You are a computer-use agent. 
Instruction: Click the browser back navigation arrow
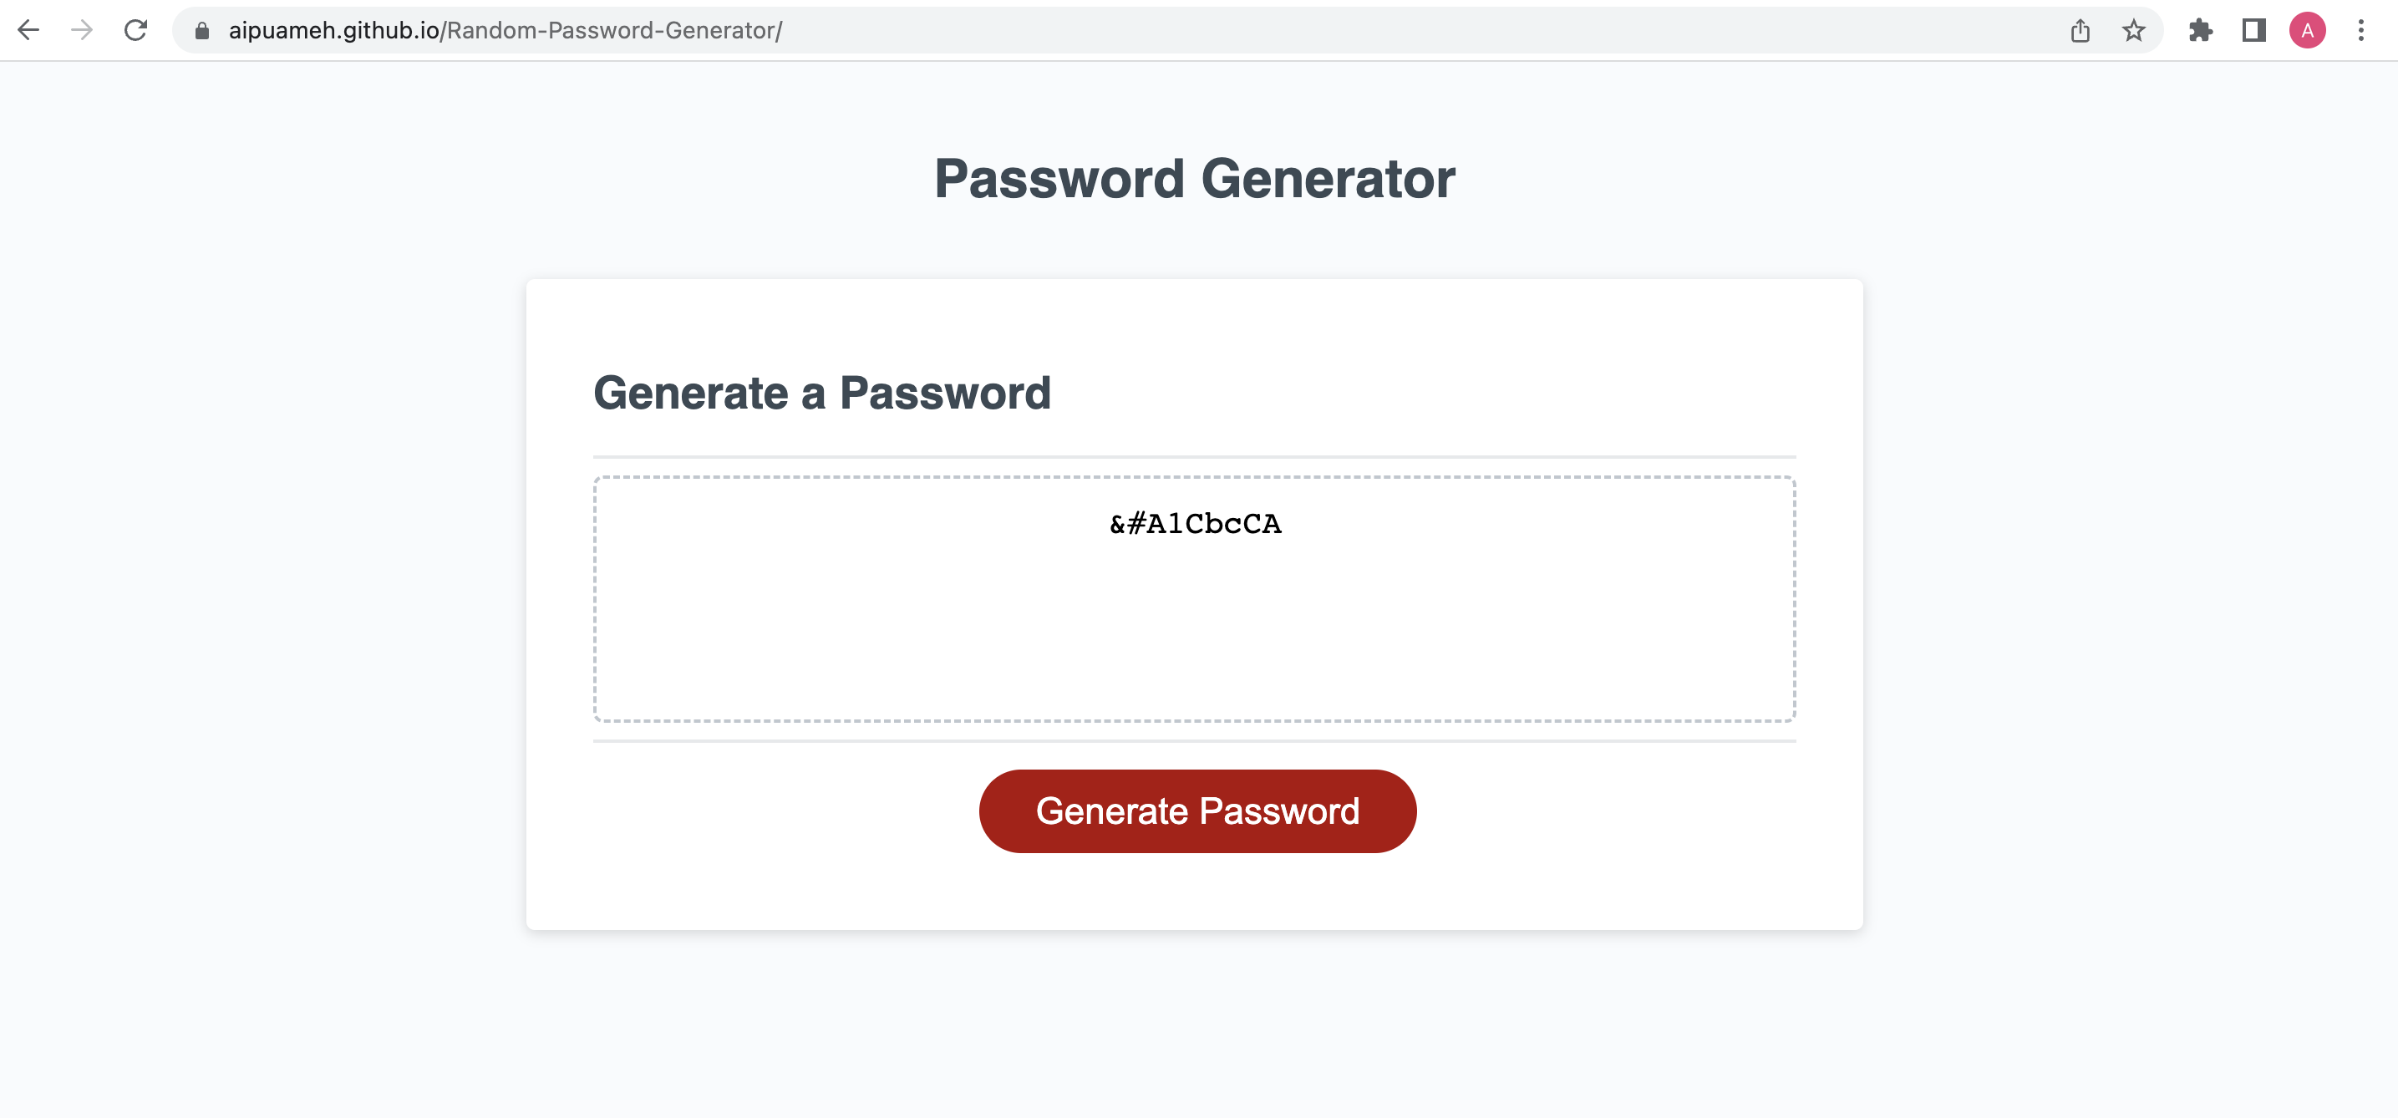click(x=31, y=30)
